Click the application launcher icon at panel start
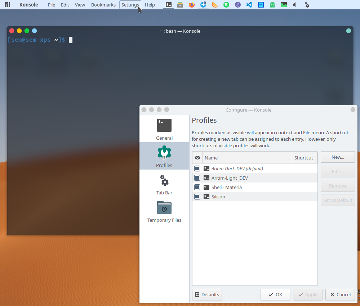360x306 pixels. point(8,5)
